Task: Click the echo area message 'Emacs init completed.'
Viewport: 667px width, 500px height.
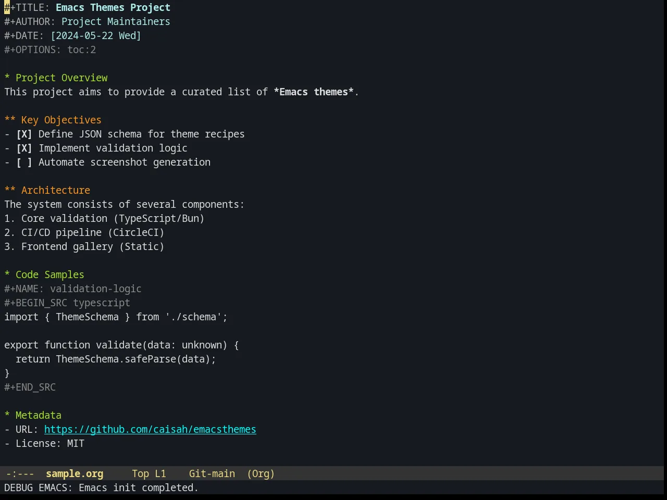Action: [139, 488]
